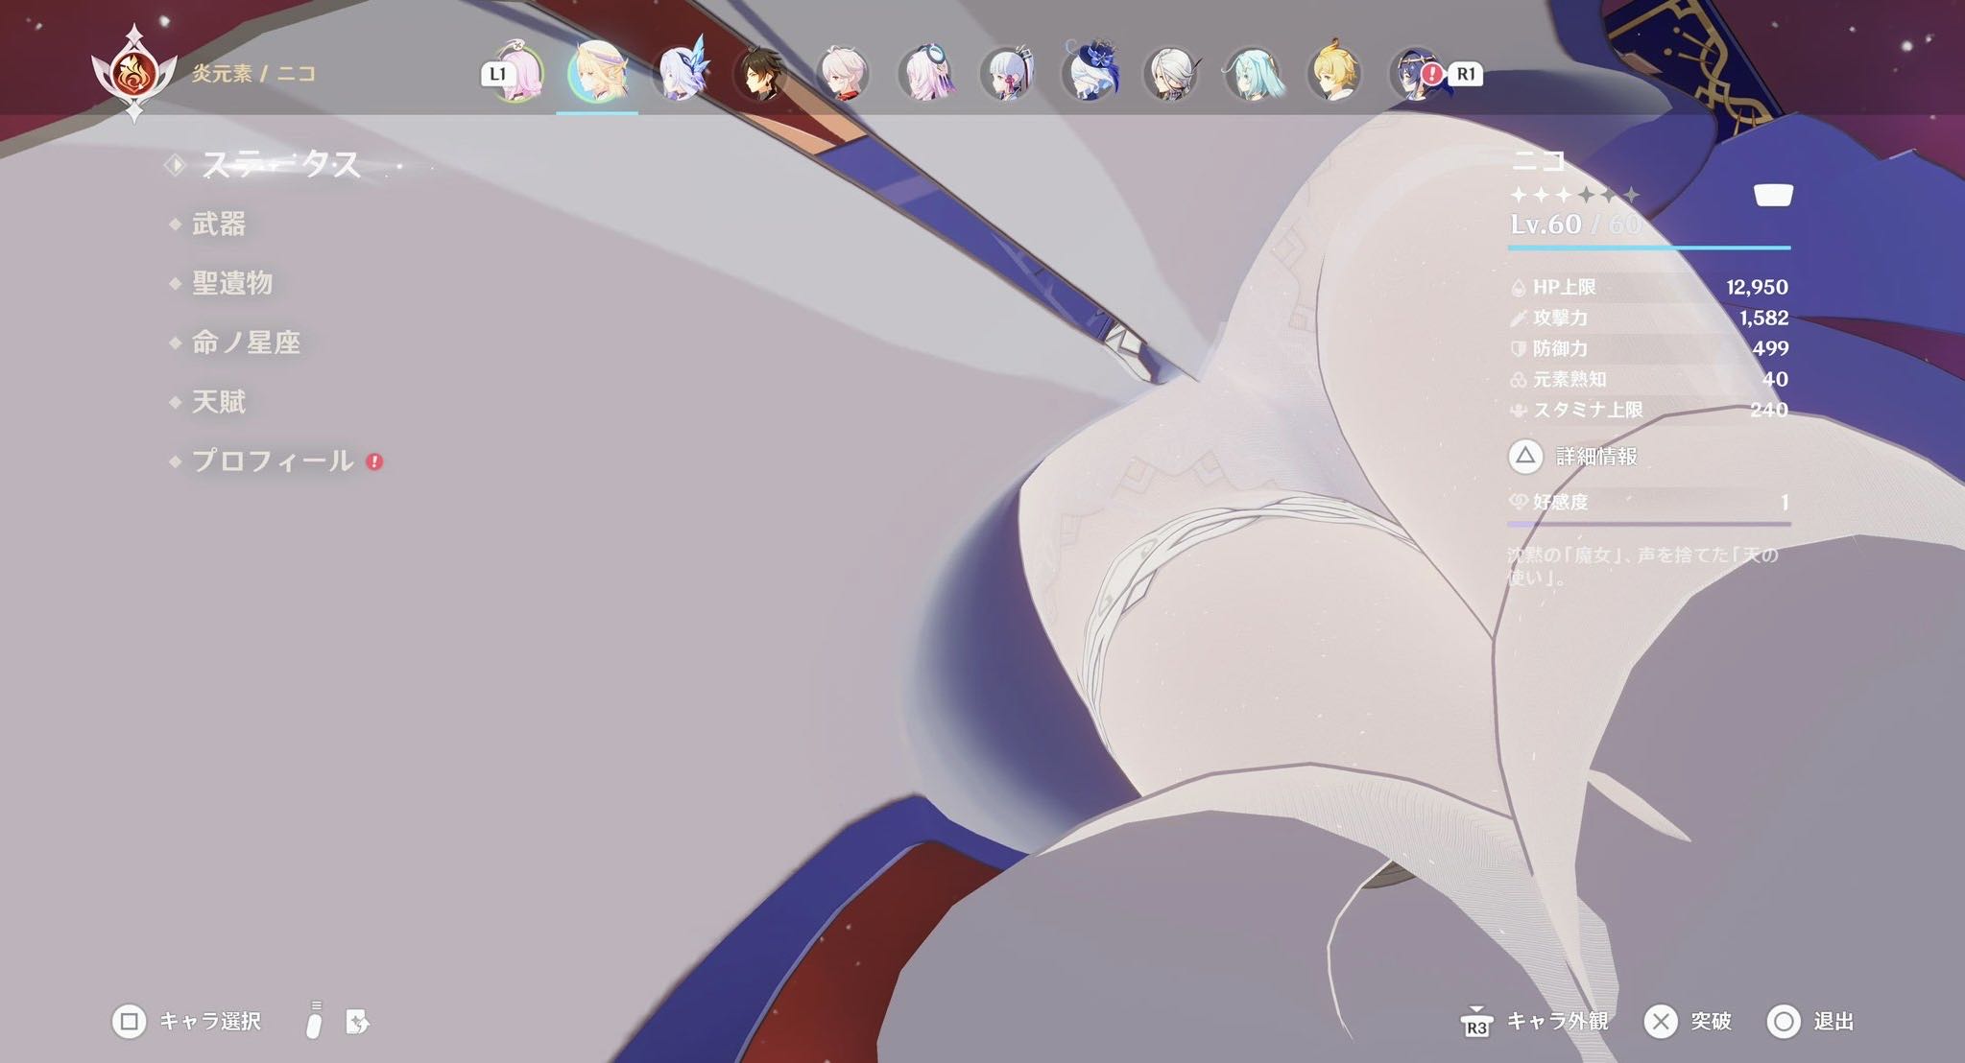The height and width of the screenshot is (1063, 1965).
Task: Open the ステータス menu item
Action: click(x=281, y=165)
